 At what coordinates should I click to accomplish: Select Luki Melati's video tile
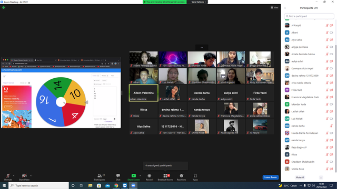coord(173,76)
